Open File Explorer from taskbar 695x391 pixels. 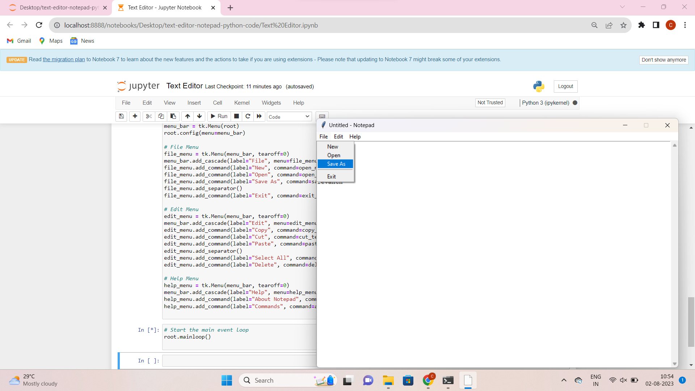388,380
